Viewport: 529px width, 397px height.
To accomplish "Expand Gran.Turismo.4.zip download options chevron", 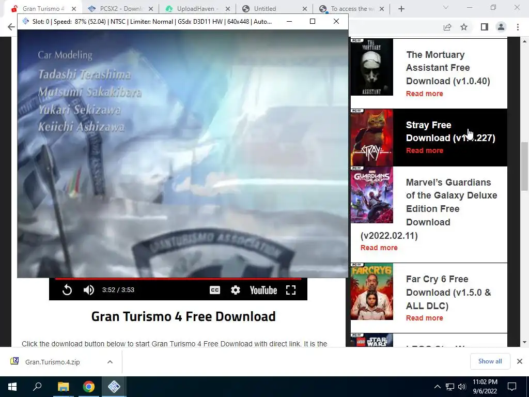I will point(110,362).
